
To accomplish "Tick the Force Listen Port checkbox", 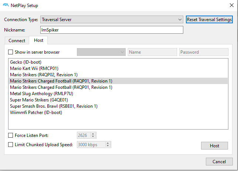I will click(x=10, y=135).
